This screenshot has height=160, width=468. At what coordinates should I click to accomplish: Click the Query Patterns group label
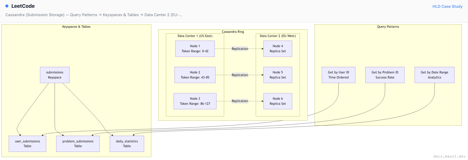click(388, 27)
